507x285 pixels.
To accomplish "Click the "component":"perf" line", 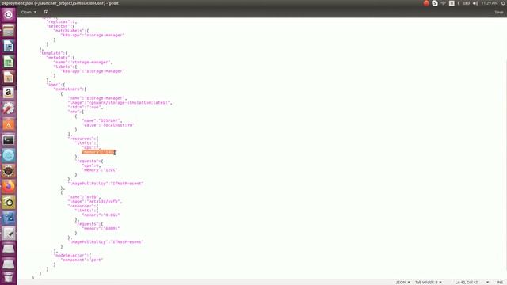I will (82, 260).
